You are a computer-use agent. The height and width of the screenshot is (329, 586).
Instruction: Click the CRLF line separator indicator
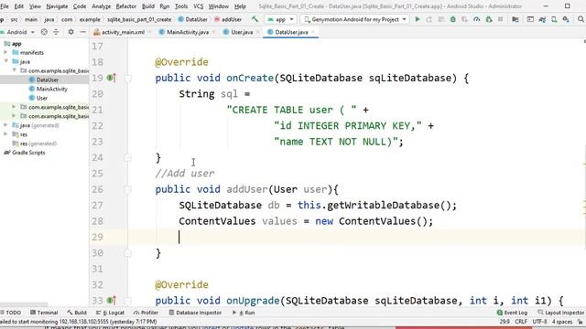(521, 322)
